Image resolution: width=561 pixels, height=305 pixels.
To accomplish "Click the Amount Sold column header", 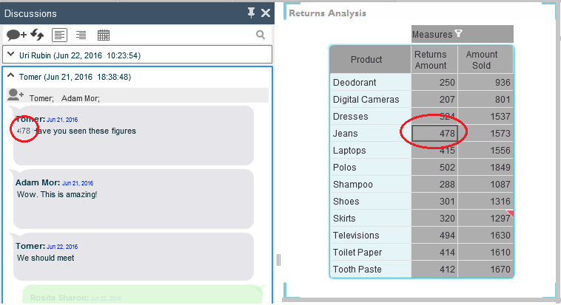I will (482, 60).
